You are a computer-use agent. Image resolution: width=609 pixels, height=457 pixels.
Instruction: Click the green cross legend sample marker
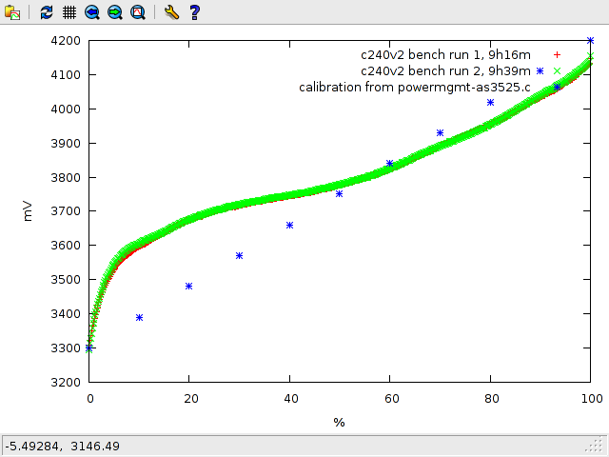pyautogui.click(x=557, y=70)
